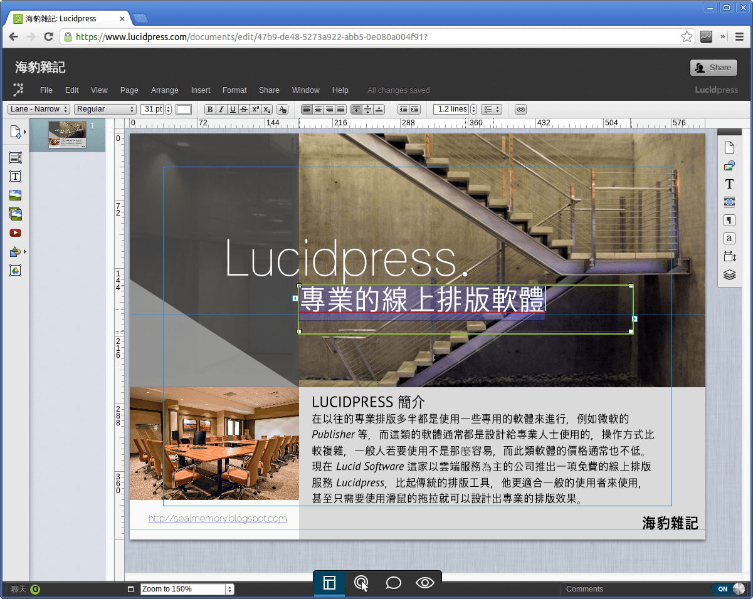Open the Layers panel on the right sidebar
Viewport: 753px width, 599px height.
[729, 274]
